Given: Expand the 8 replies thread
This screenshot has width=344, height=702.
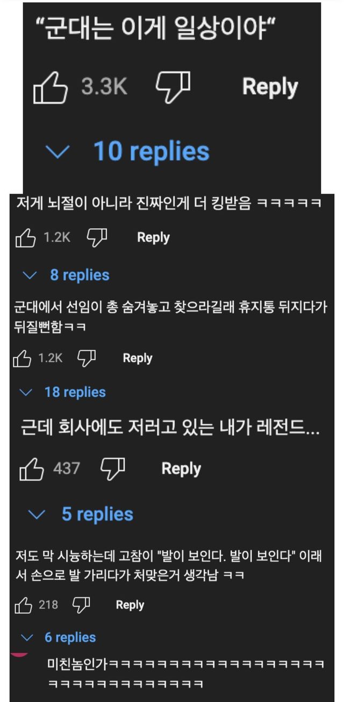Looking at the screenshot, I should pyautogui.click(x=68, y=276).
